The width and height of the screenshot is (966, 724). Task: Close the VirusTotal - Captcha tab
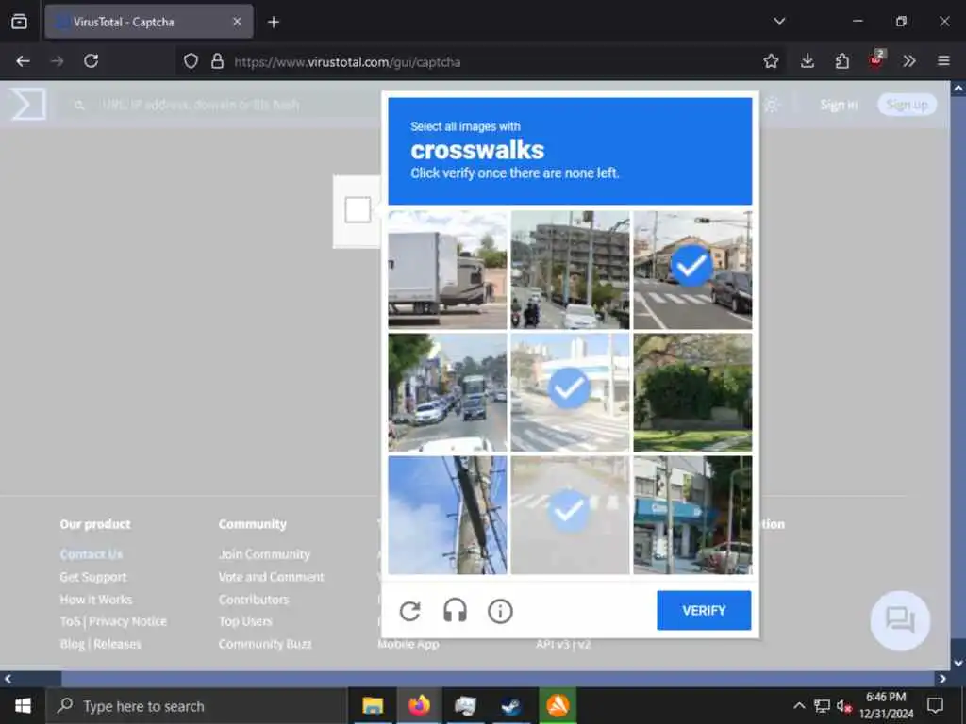(237, 22)
